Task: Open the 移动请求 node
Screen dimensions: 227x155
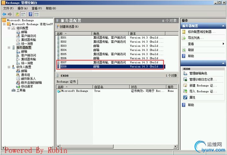Action: [x=25, y=86]
